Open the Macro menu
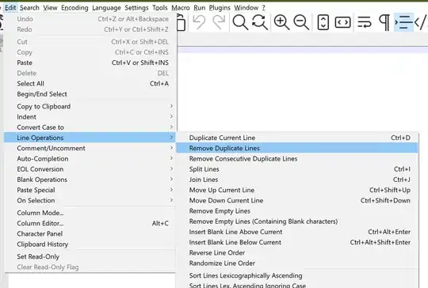 pyautogui.click(x=181, y=8)
